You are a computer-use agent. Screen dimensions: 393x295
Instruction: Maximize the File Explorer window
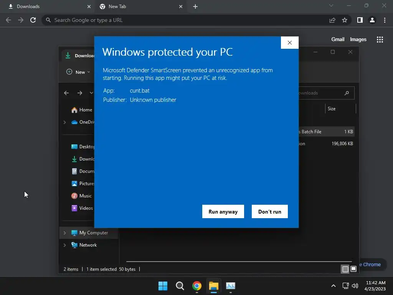coord(333,52)
